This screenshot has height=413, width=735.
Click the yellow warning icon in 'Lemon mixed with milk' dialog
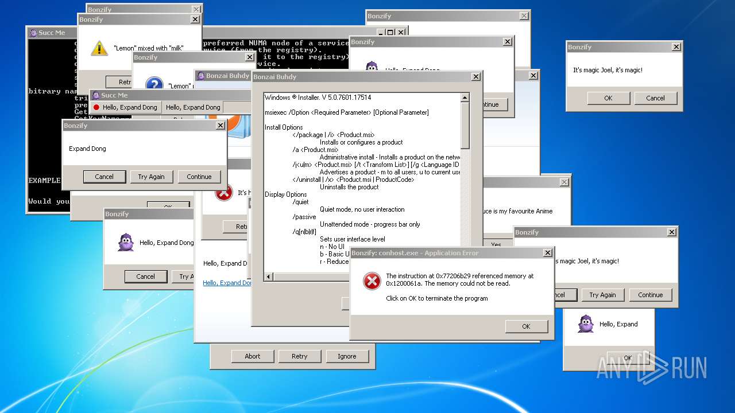pos(99,48)
